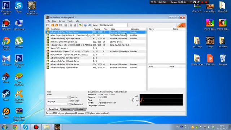
Task: Select the Start BlueStacks desktop icon
Action: 19,79
